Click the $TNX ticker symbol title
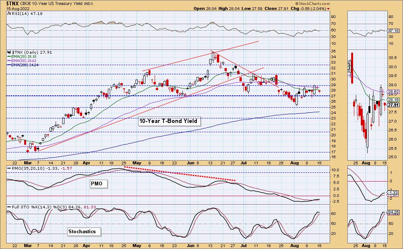This screenshot has width=403, height=249. point(12,3)
